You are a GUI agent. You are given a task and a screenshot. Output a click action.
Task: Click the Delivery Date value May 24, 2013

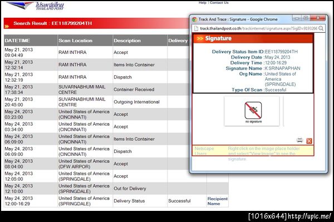277,57
